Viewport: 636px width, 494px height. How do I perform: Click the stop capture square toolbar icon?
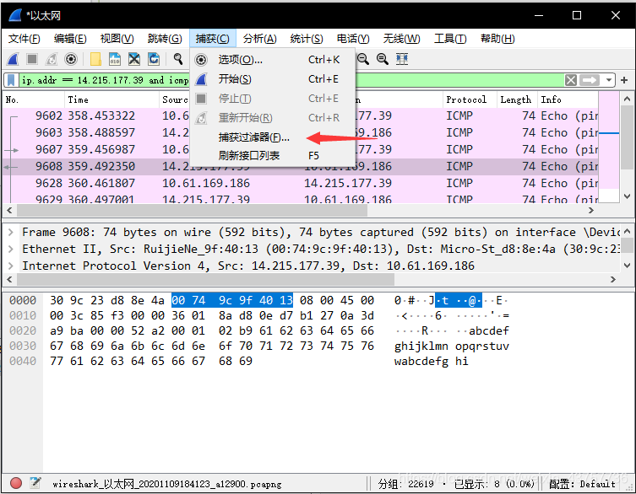pyautogui.click(x=32, y=60)
